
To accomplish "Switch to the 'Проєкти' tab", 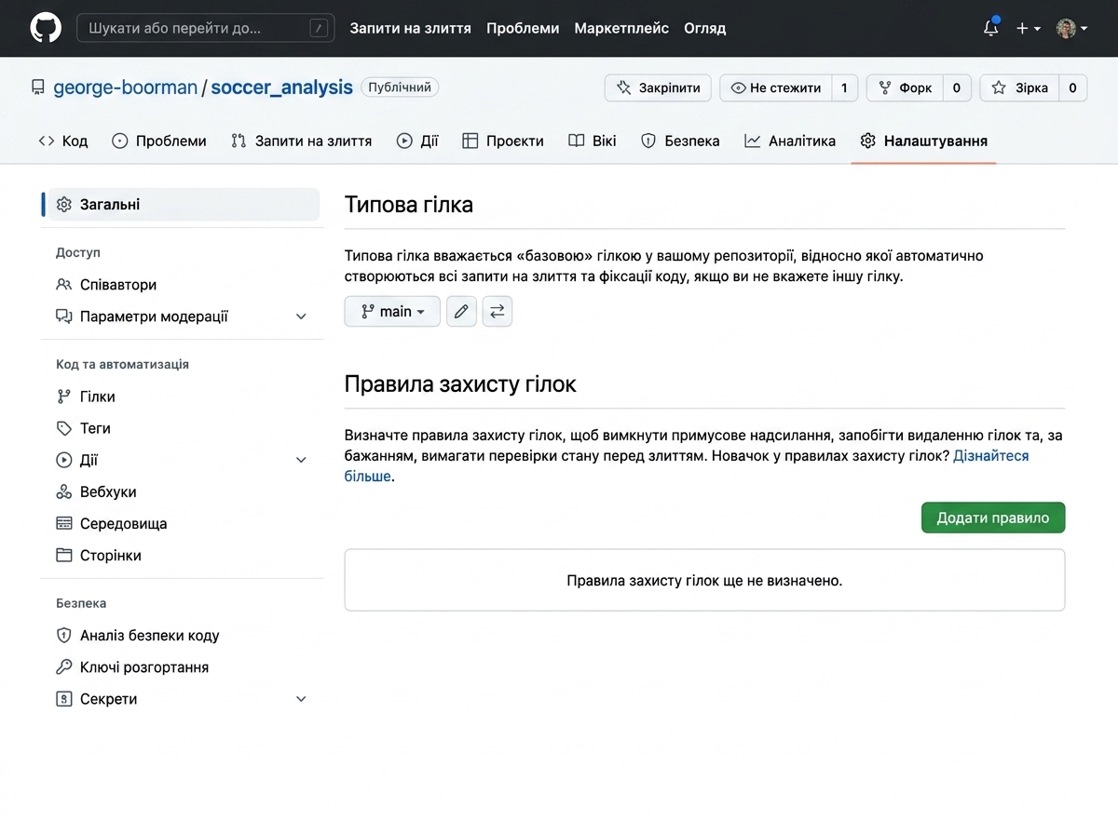I will [x=503, y=141].
